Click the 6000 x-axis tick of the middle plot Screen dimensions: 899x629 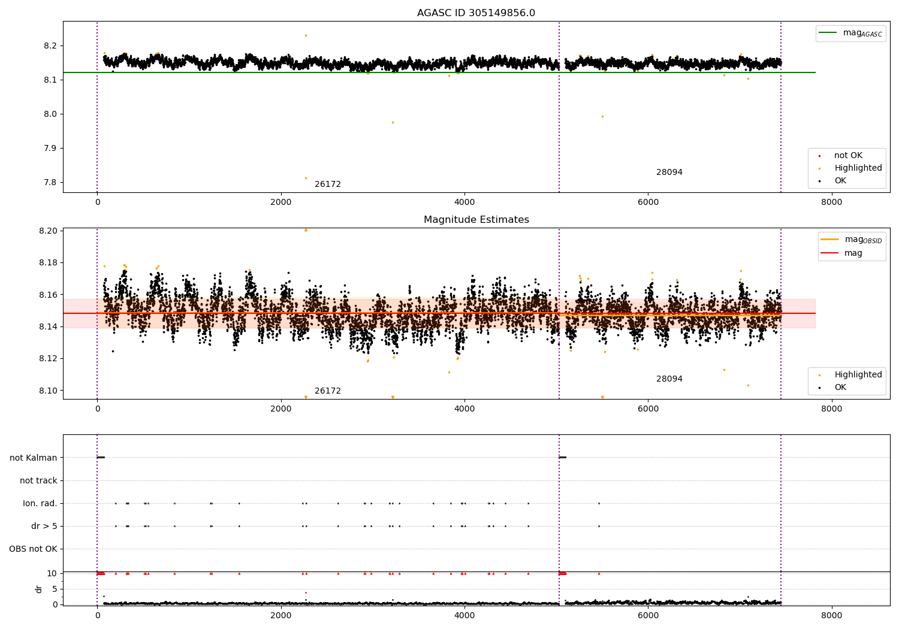pyautogui.click(x=648, y=409)
